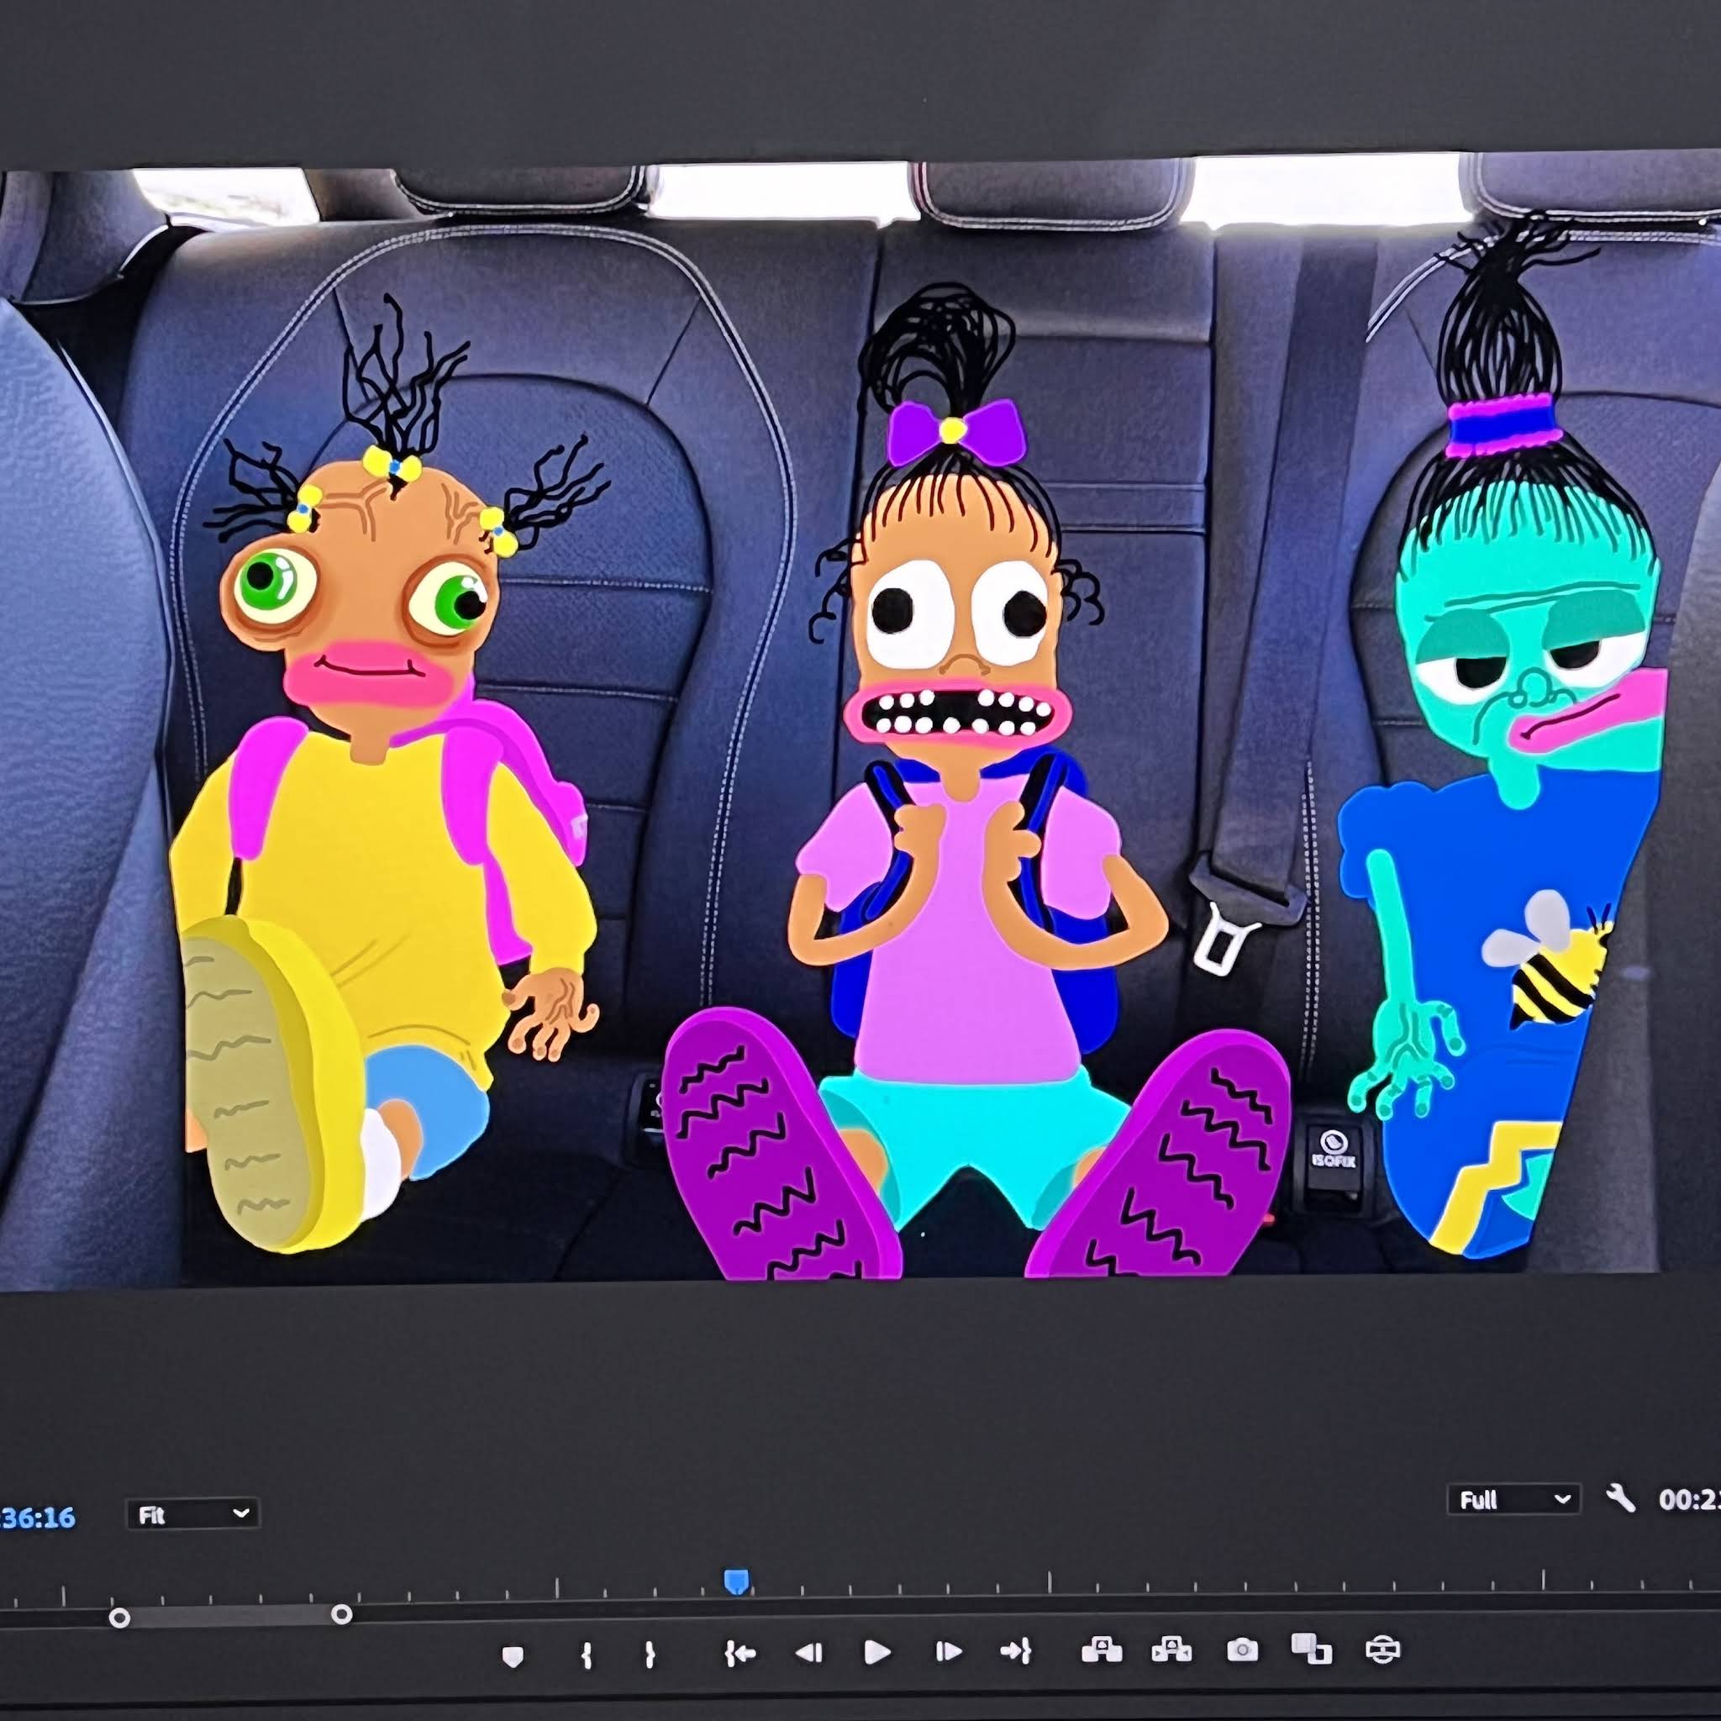Open the Comparison View icon

(x=1311, y=1649)
